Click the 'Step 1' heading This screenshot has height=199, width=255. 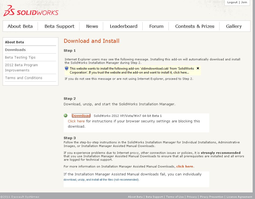click(x=69, y=51)
